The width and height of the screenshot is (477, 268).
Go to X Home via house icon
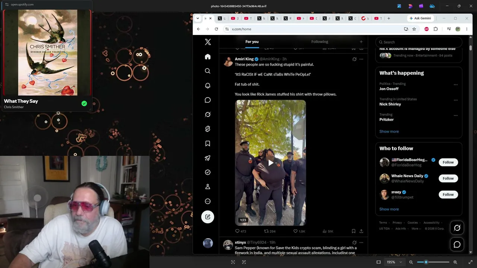[x=208, y=57]
